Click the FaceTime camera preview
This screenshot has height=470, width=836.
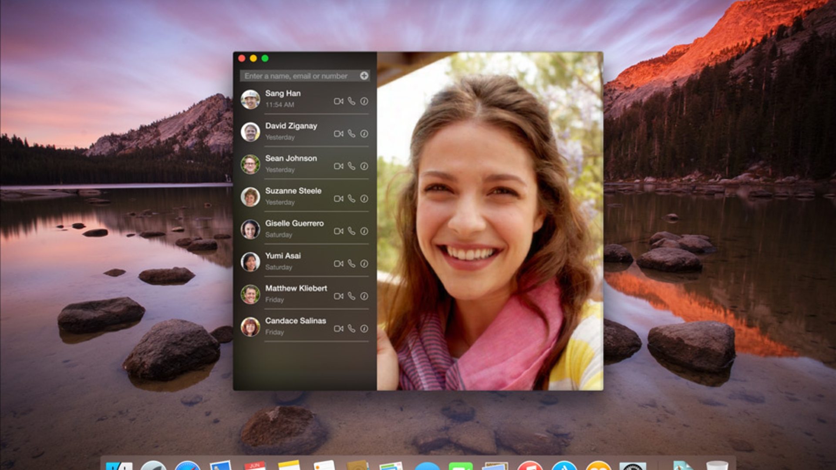(x=490, y=221)
